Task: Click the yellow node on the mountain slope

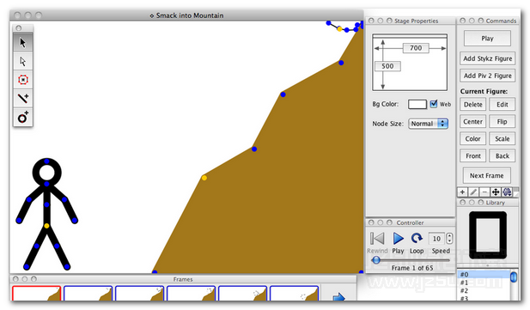Action: pyautogui.click(x=204, y=178)
